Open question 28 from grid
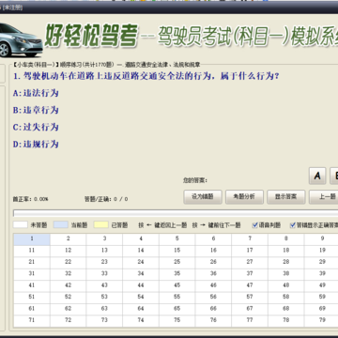Screen dimensions: 338x338 coord(285,262)
